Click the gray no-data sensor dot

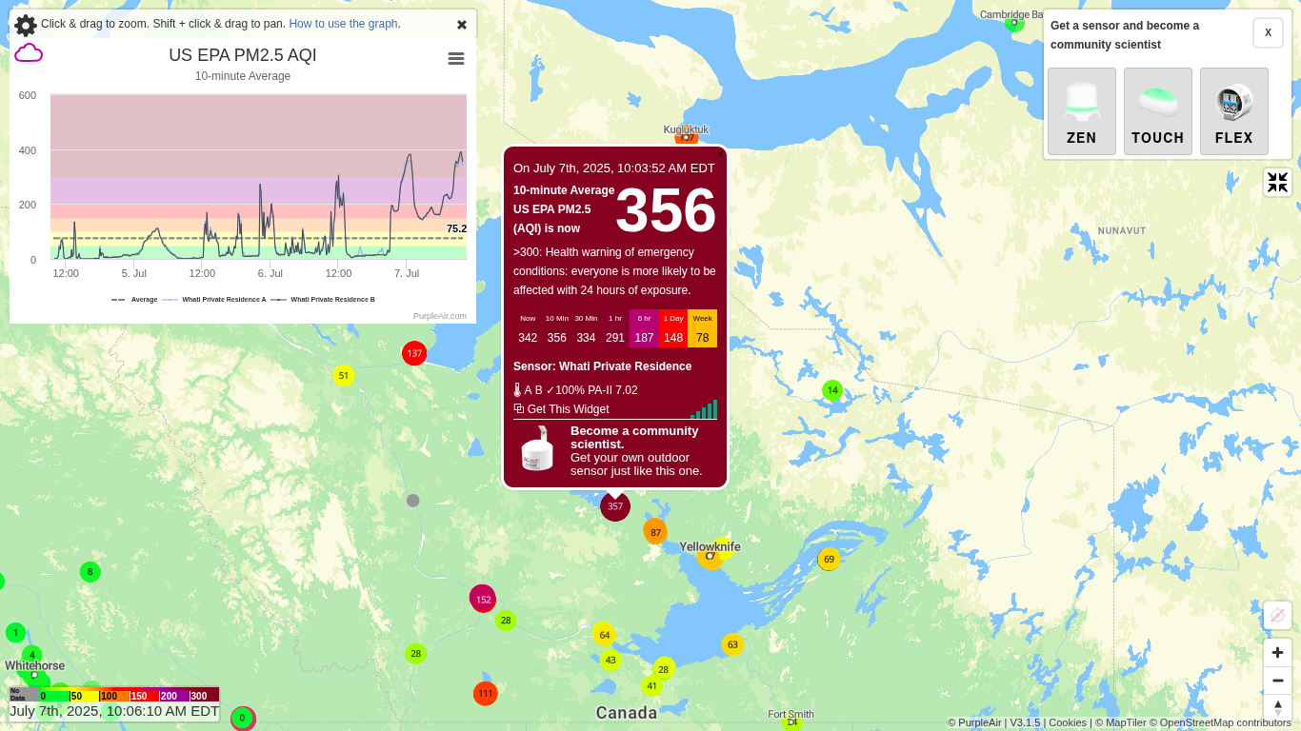(x=412, y=501)
